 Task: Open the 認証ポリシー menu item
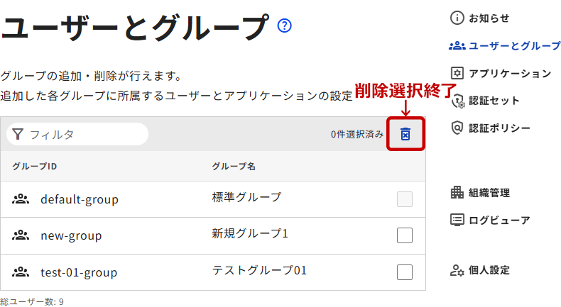pyautogui.click(x=499, y=128)
